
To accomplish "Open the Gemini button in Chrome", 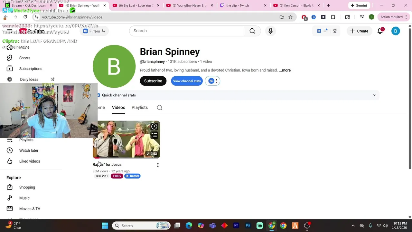I will 359,5.
